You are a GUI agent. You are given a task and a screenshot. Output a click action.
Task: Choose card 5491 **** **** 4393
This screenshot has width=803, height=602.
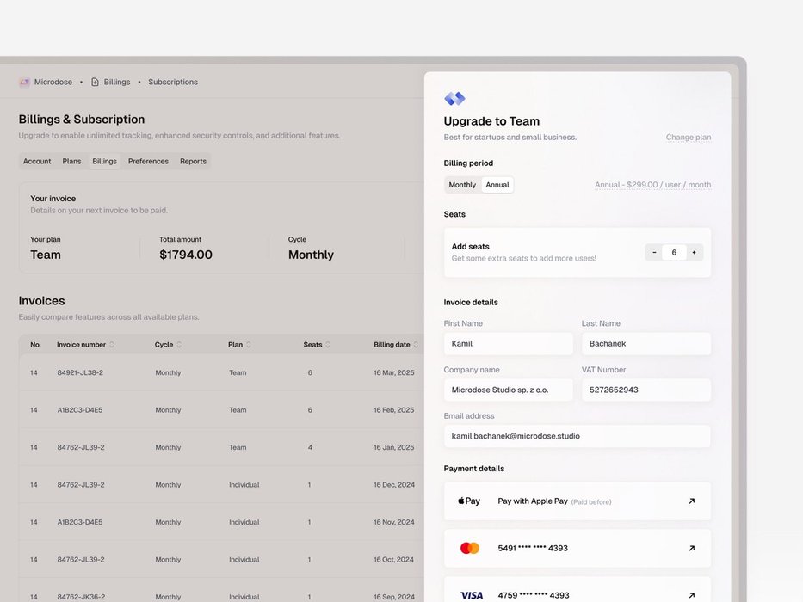tap(578, 549)
